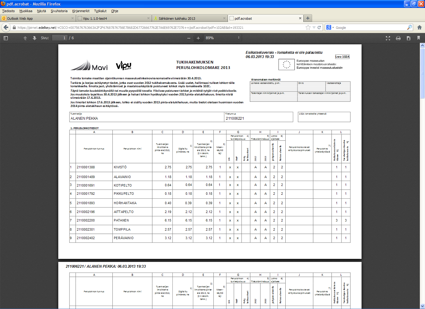The image size is (425, 309).
Task: Switch to the Vipu 1.1.0-test4 tab
Action: coord(114,19)
